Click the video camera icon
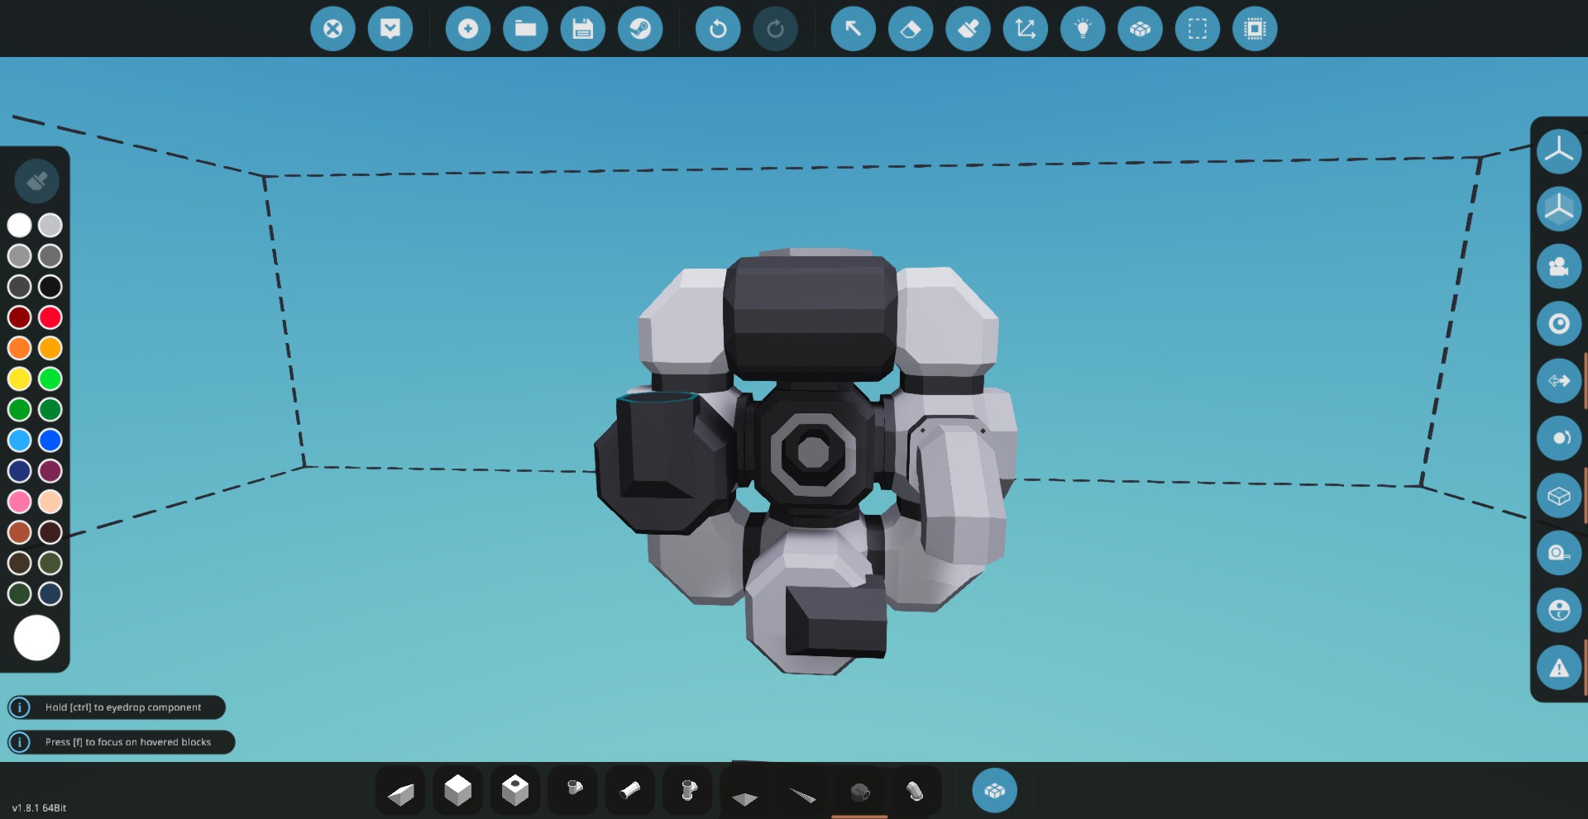 1559,266
